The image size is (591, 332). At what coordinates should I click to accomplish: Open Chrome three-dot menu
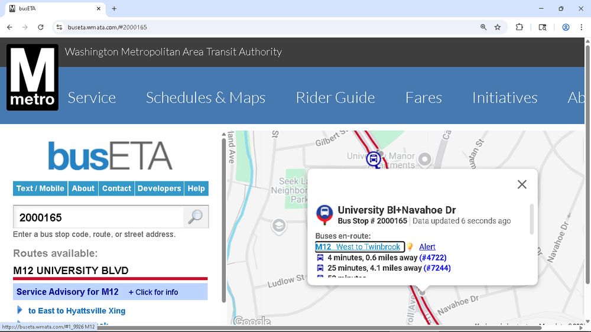coord(581,27)
